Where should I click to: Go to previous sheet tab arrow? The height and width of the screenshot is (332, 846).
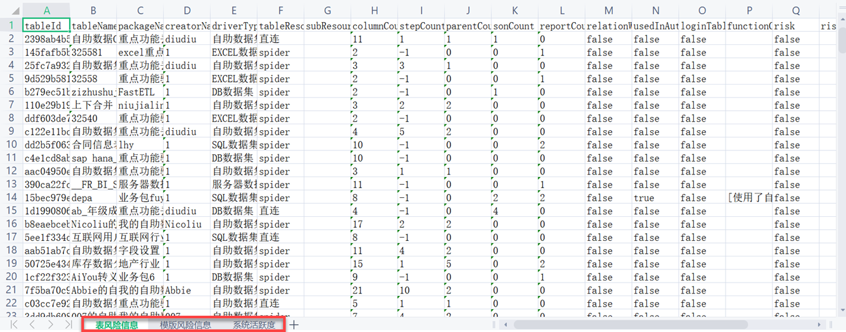click(32, 324)
